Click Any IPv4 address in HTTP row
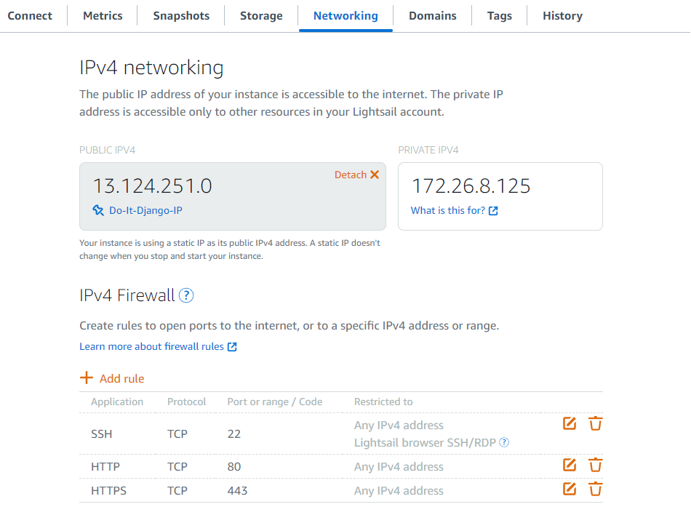This screenshot has width=691, height=515. pyautogui.click(x=399, y=466)
